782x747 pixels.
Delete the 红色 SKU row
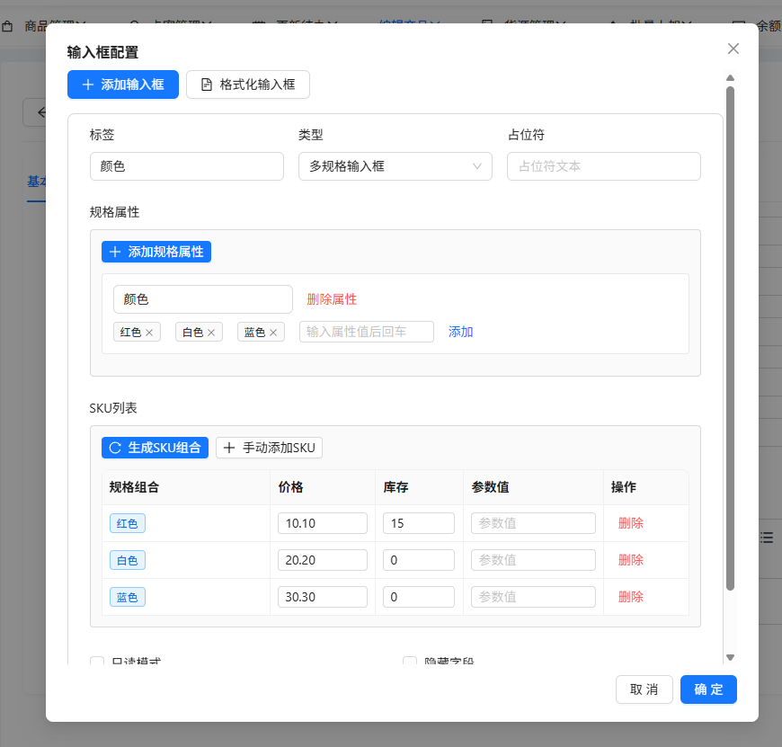click(630, 523)
